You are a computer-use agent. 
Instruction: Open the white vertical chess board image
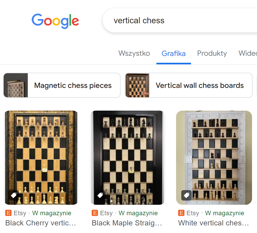point(214,157)
